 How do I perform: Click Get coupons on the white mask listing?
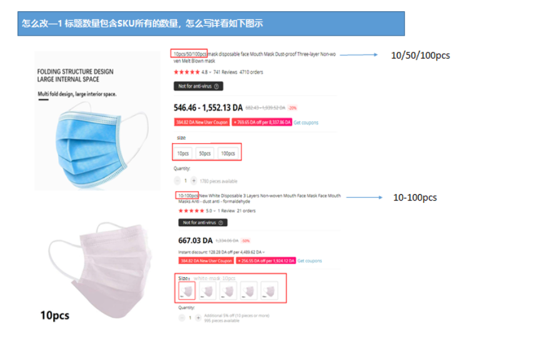(309, 260)
